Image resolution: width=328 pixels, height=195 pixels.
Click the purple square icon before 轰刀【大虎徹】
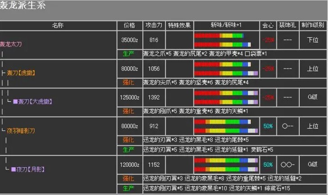point(15,102)
